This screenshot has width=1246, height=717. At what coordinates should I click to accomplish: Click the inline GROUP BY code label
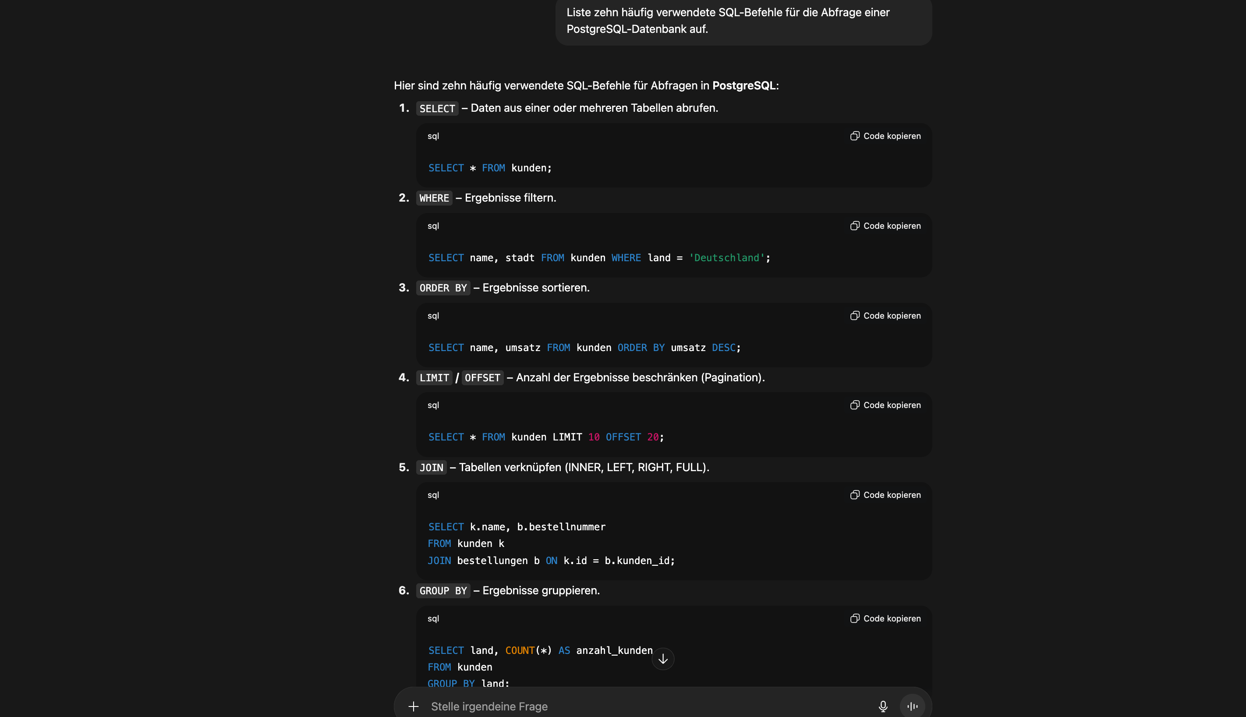(x=443, y=591)
